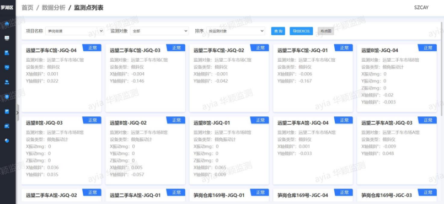Click 正常 badge on 远望B馆-JGQ-01 card
The width and height of the screenshot is (444, 204).
260,120
